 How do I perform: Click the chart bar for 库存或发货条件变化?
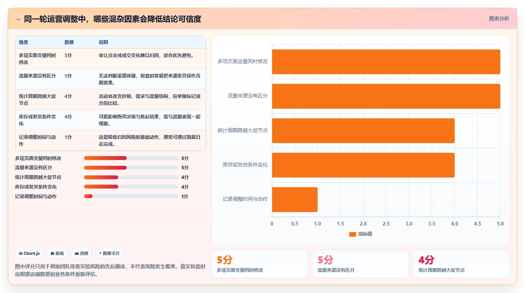363,165
